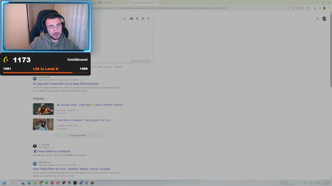Open the on-screen keyboard input tool

coord(132,19)
